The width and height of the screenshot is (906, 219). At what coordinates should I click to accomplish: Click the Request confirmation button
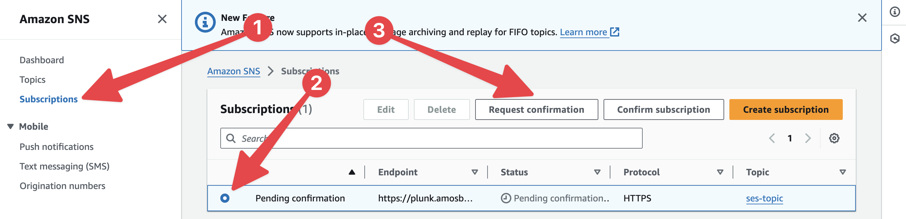[536, 110]
